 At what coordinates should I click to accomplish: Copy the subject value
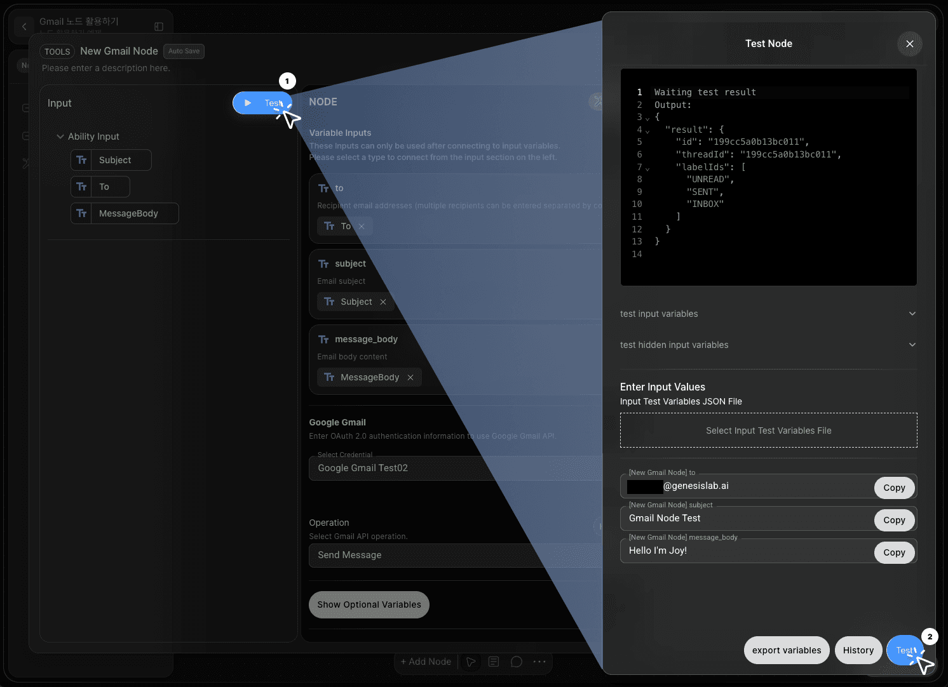coord(894,520)
